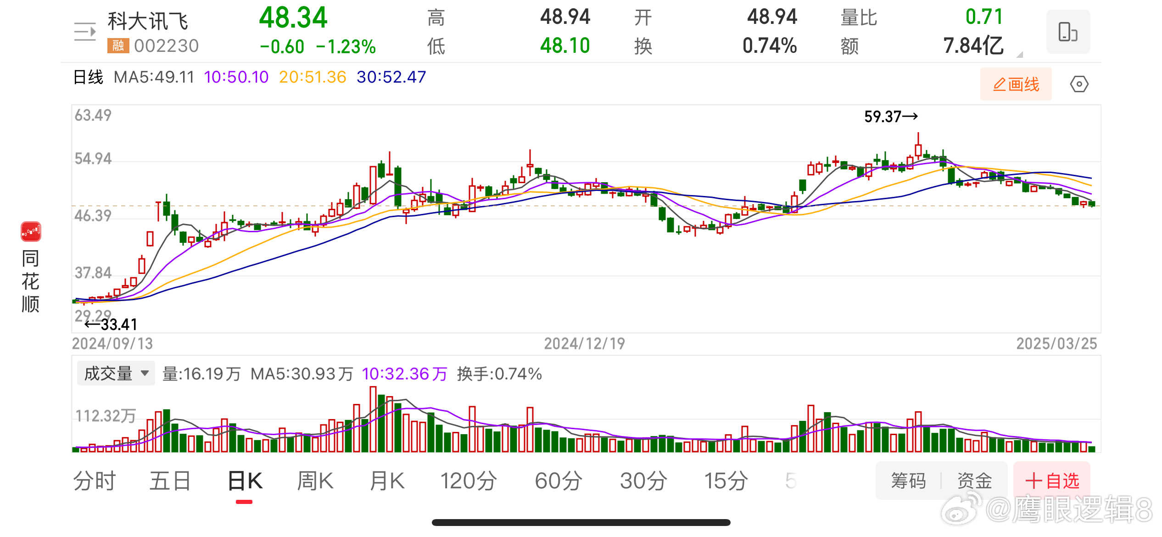Click the 59.37 high price marker
1162x537 pixels.
[890, 117]
